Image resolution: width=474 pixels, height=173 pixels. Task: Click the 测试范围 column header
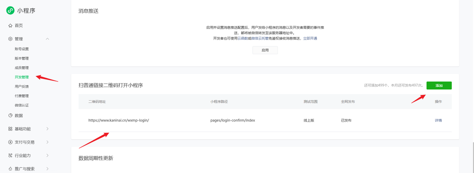tap(311, 101)
